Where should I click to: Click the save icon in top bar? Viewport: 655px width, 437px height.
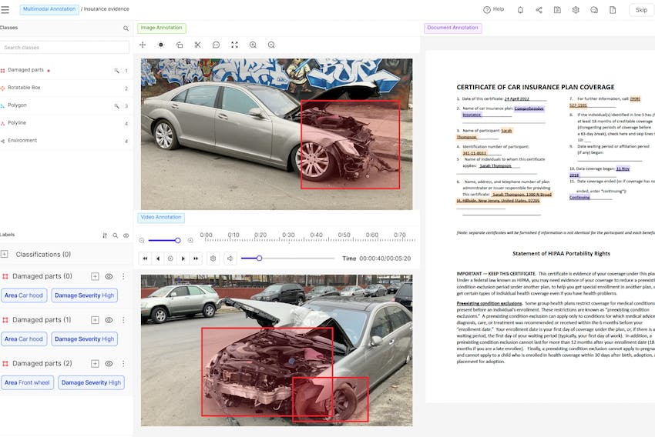pyautogui.click(x=557, y=10)
